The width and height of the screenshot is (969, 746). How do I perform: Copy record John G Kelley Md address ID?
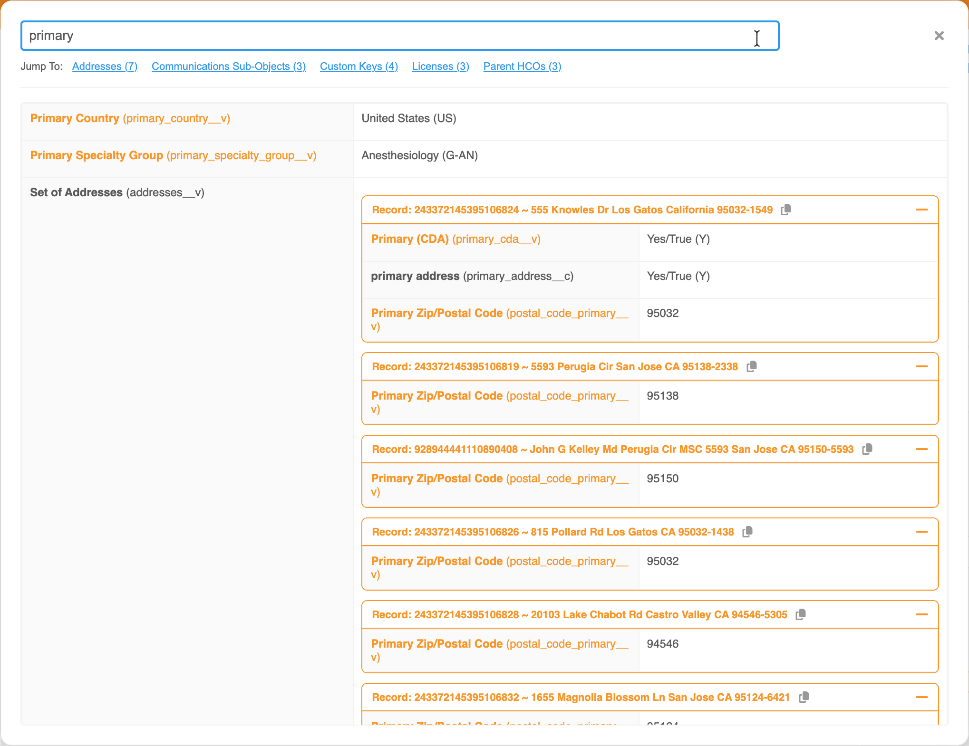point(867,449)
